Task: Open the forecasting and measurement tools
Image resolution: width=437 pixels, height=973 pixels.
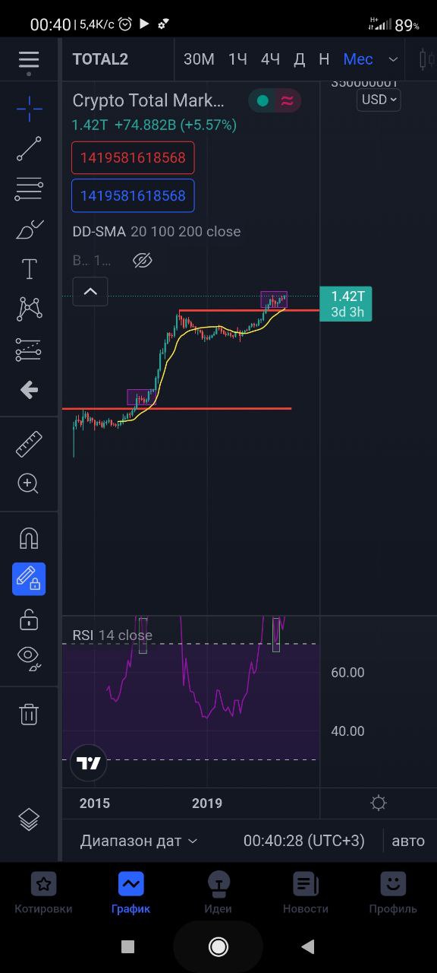Action: tap(29, 350)
